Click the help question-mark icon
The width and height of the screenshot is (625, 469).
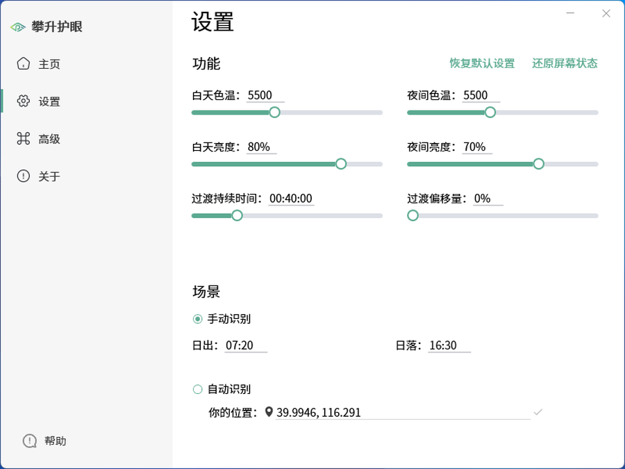(x=30, y=441)
